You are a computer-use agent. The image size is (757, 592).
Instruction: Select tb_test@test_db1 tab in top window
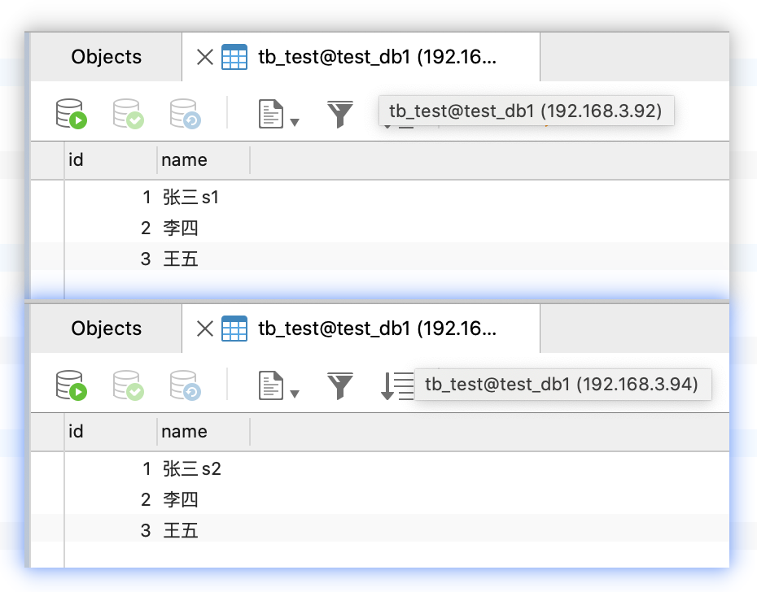[376, 57]
